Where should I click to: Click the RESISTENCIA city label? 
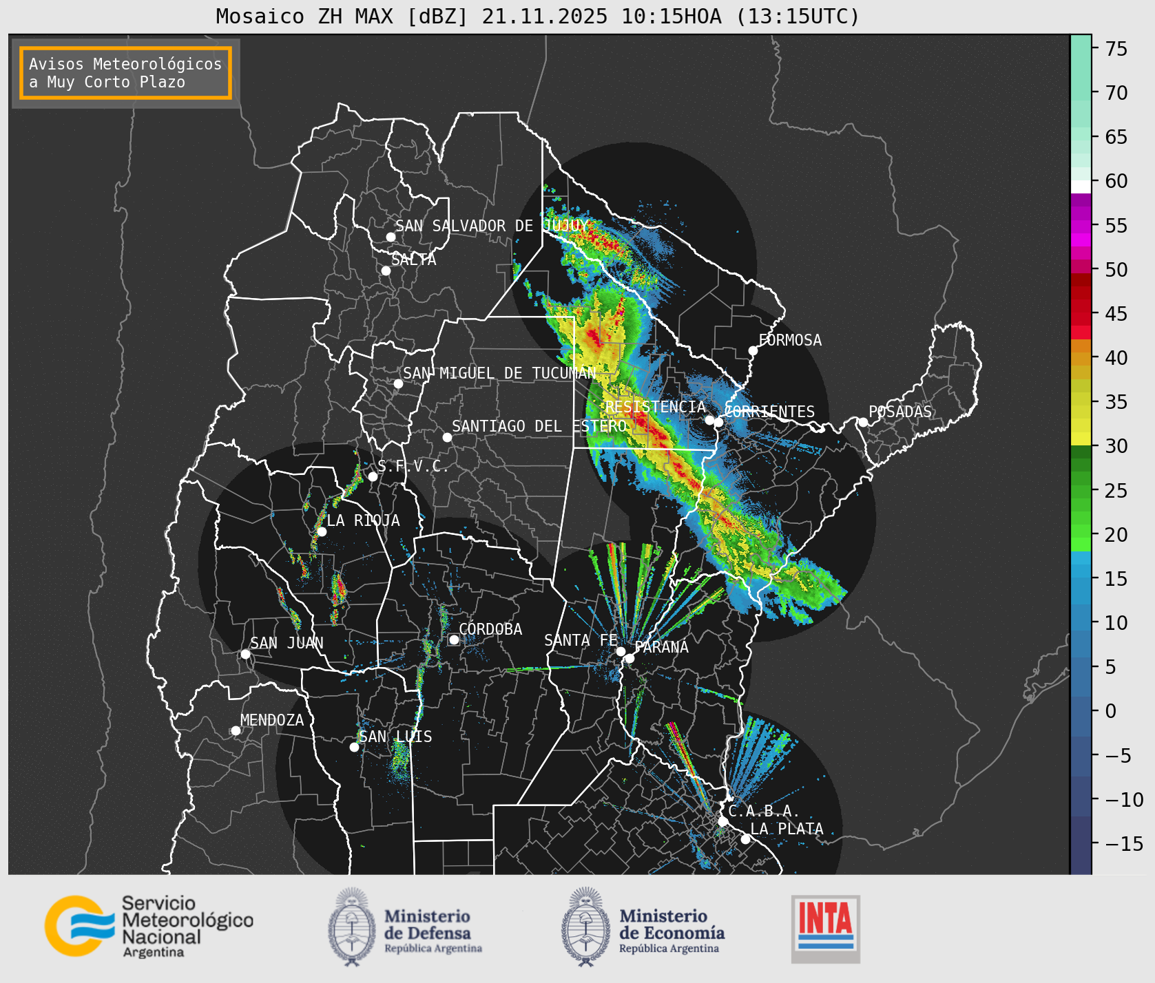pyautogui.click(x=656, y=407)
